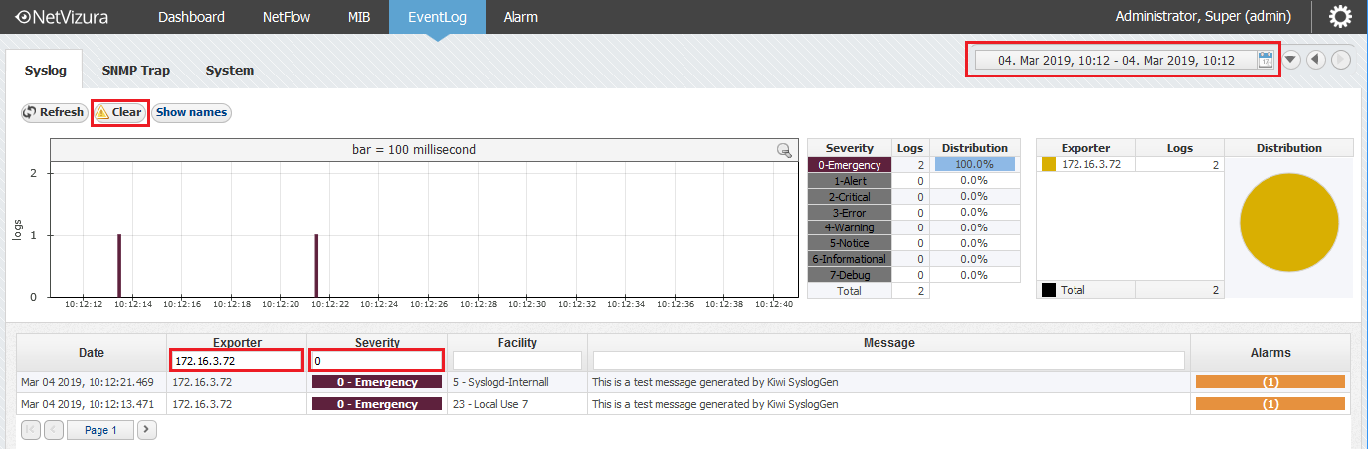The width and height of the screenshot is (1368, 449).
Task: Click the chart bar near 10:12:21
Action: click(316, 265)
